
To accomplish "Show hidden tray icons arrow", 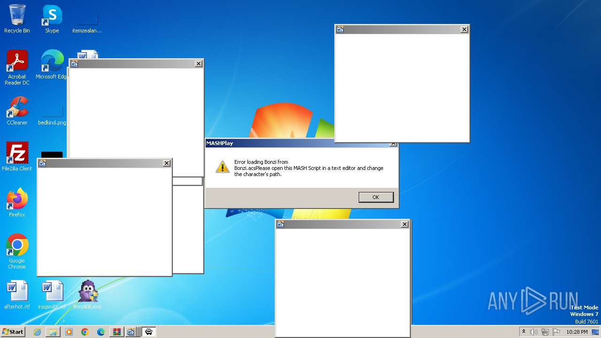I will click(524, 332).
